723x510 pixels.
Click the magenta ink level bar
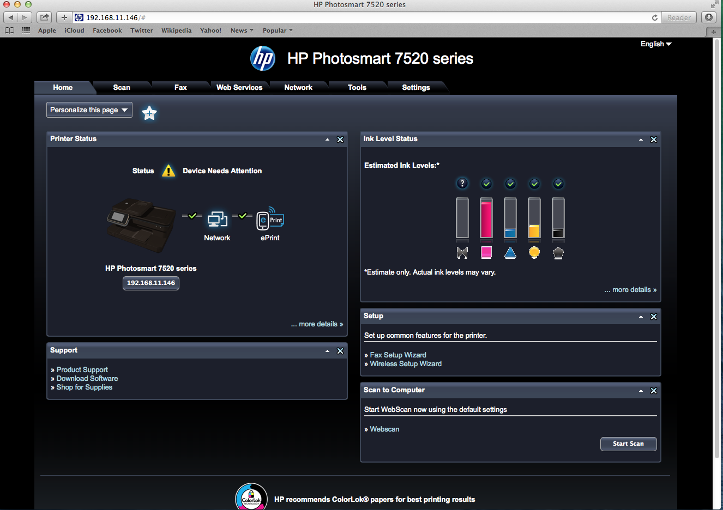click(486, 218)
